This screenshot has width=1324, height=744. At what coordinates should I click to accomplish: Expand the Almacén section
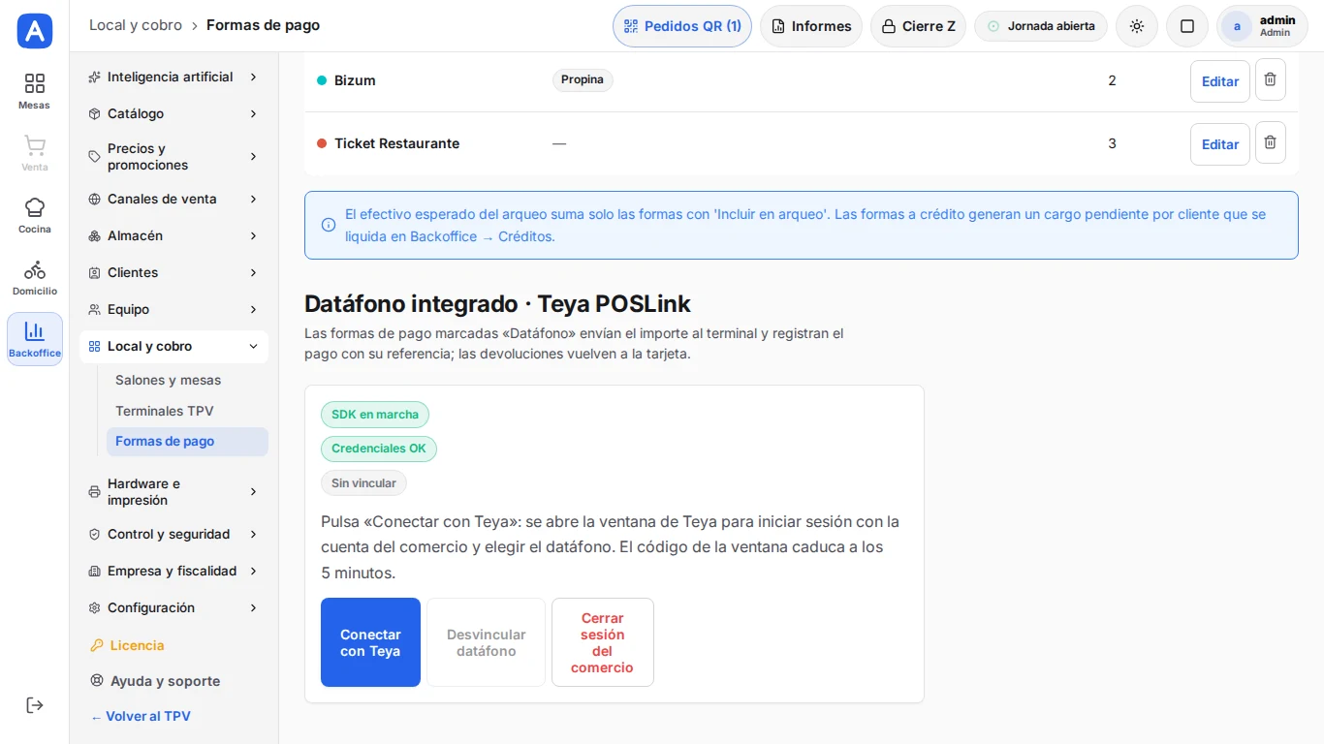coord(173,235)
